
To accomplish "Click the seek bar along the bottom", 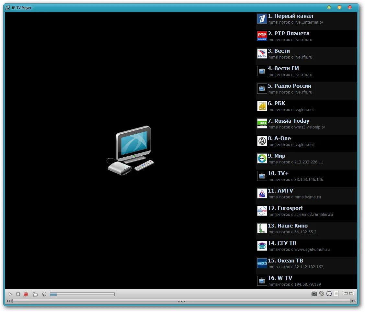I will [x=181, y=301].
